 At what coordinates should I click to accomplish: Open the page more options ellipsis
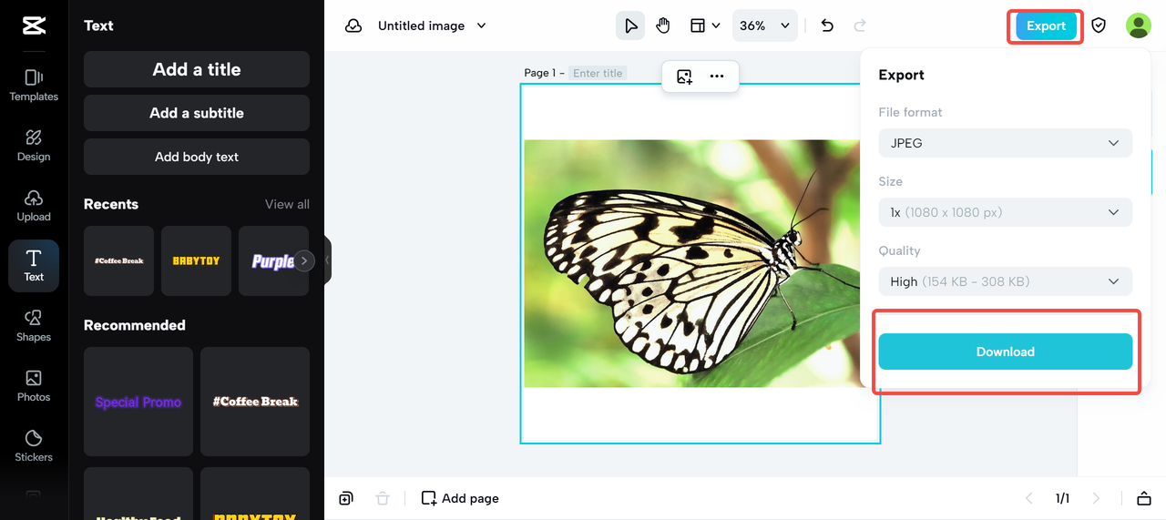717,76
